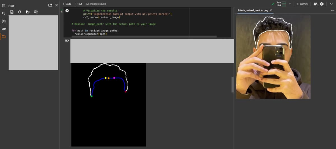Click the 'for path in resized_image_paths' line
This screenshot has width=336, height=149.
[95, 31]
